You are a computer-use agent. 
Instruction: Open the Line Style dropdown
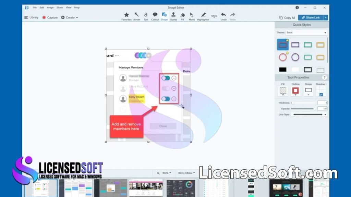coord(309,115)
